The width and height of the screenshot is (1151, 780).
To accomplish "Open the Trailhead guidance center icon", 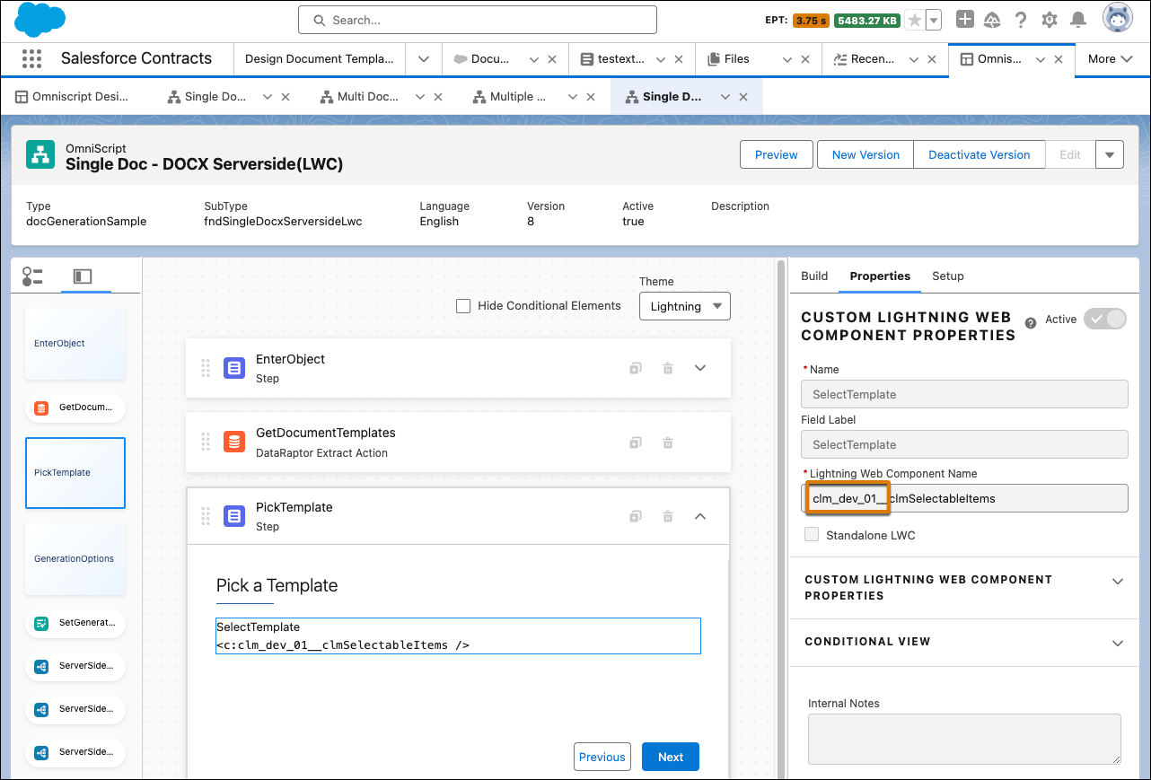I will point(992,20).
